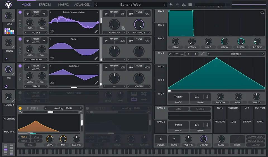Edit OSC 1 wavetable with pencil icon
This screenshot has width=268, height=157.
tap(96, 32)
